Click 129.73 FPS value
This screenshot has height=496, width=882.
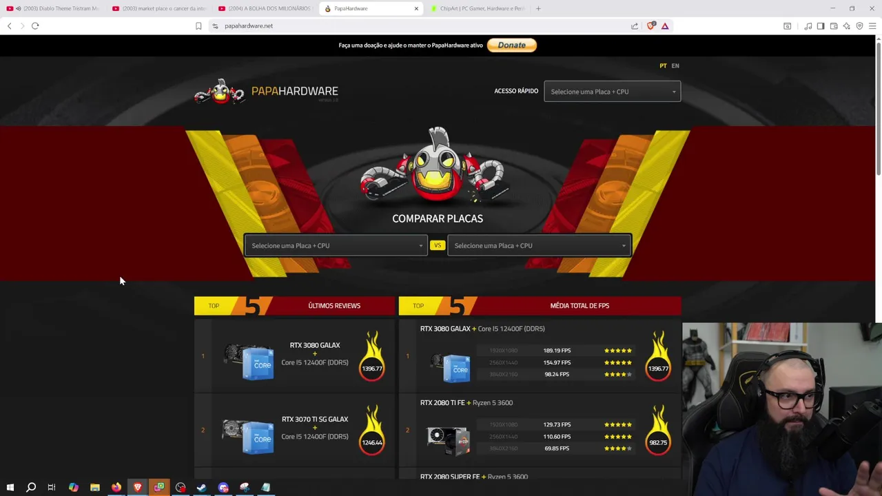click(x=557, y=425)
